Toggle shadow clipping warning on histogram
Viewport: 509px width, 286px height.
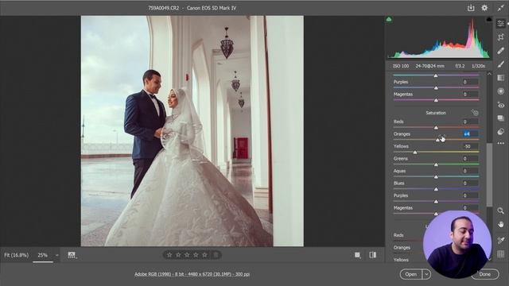389,19
